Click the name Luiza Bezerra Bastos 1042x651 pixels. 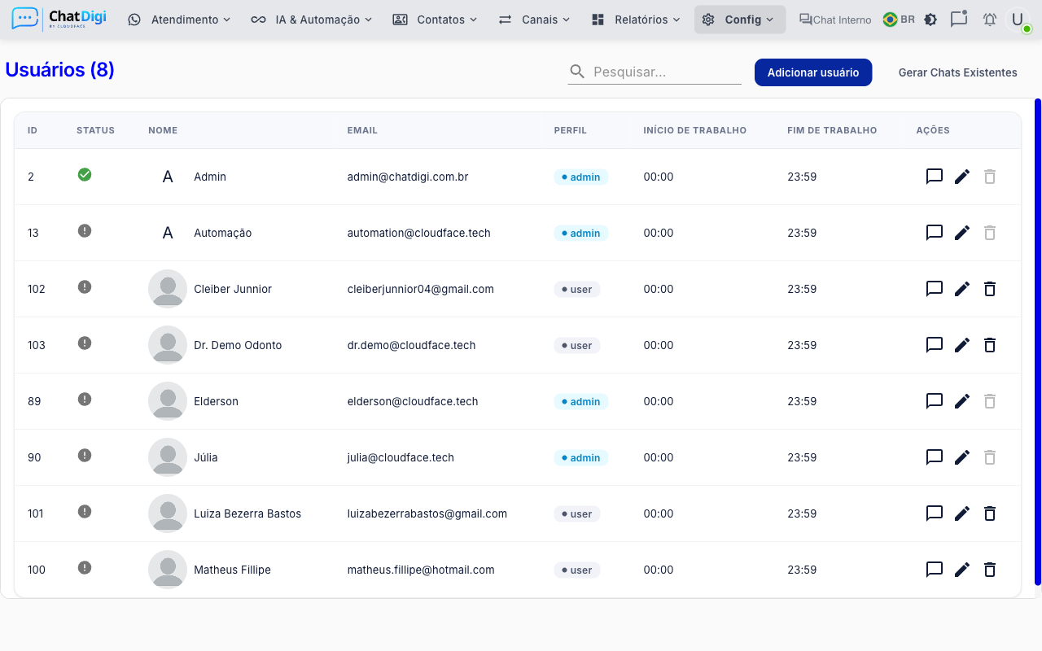tap(247, 513)
